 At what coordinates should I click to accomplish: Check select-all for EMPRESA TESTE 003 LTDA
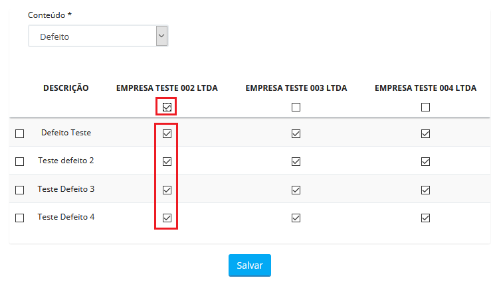tap(296, 107)
